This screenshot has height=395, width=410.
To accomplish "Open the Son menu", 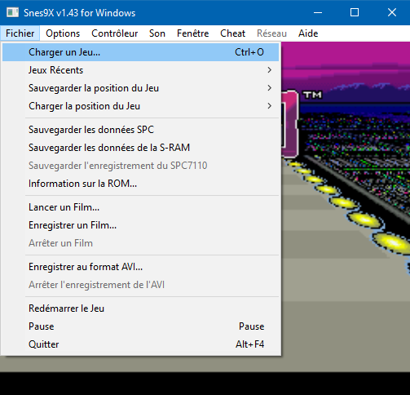I will point(157,33).
